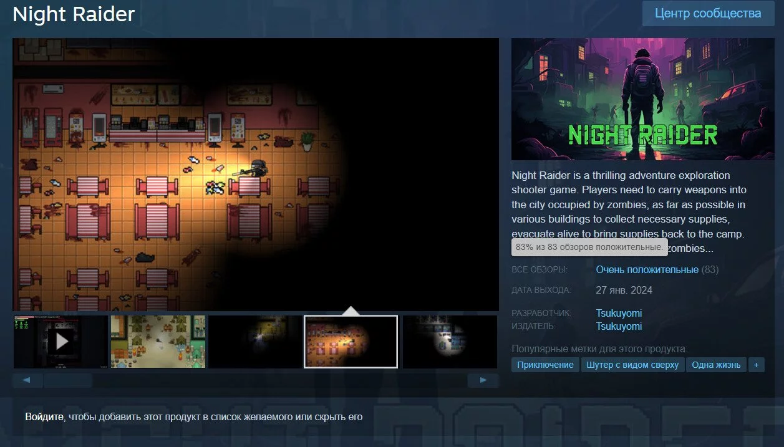Click the Night Raider header capsule image
784x447 pixels.
[642, 99]
